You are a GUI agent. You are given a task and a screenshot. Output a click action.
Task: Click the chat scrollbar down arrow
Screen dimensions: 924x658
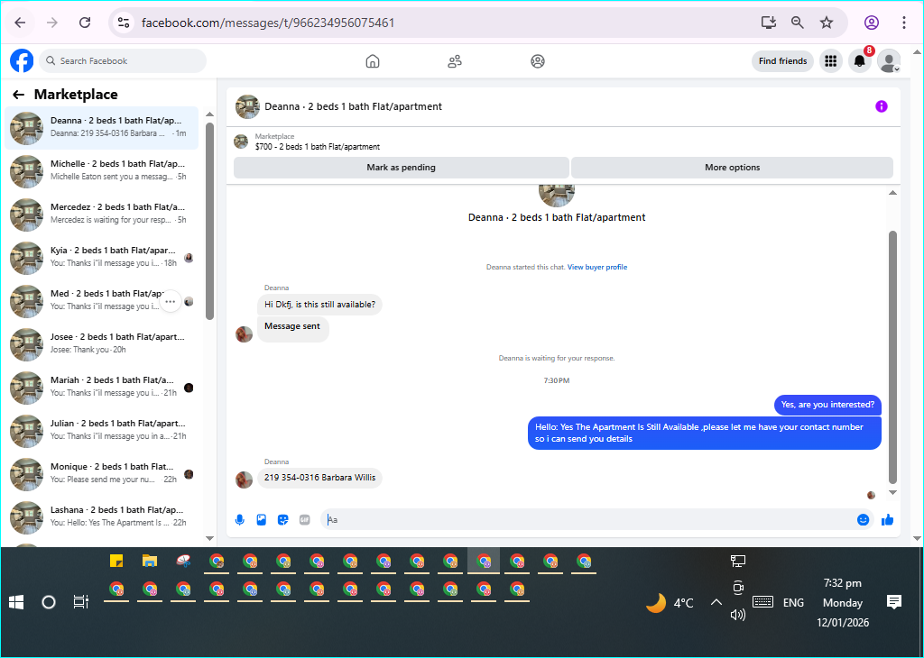[892, 493]
